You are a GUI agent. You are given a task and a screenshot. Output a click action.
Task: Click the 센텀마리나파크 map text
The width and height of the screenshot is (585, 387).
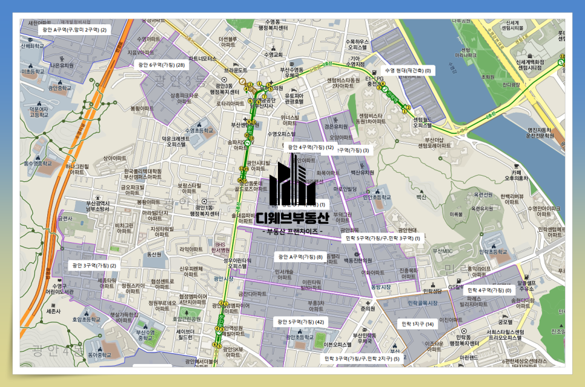(x=466, y=53)
